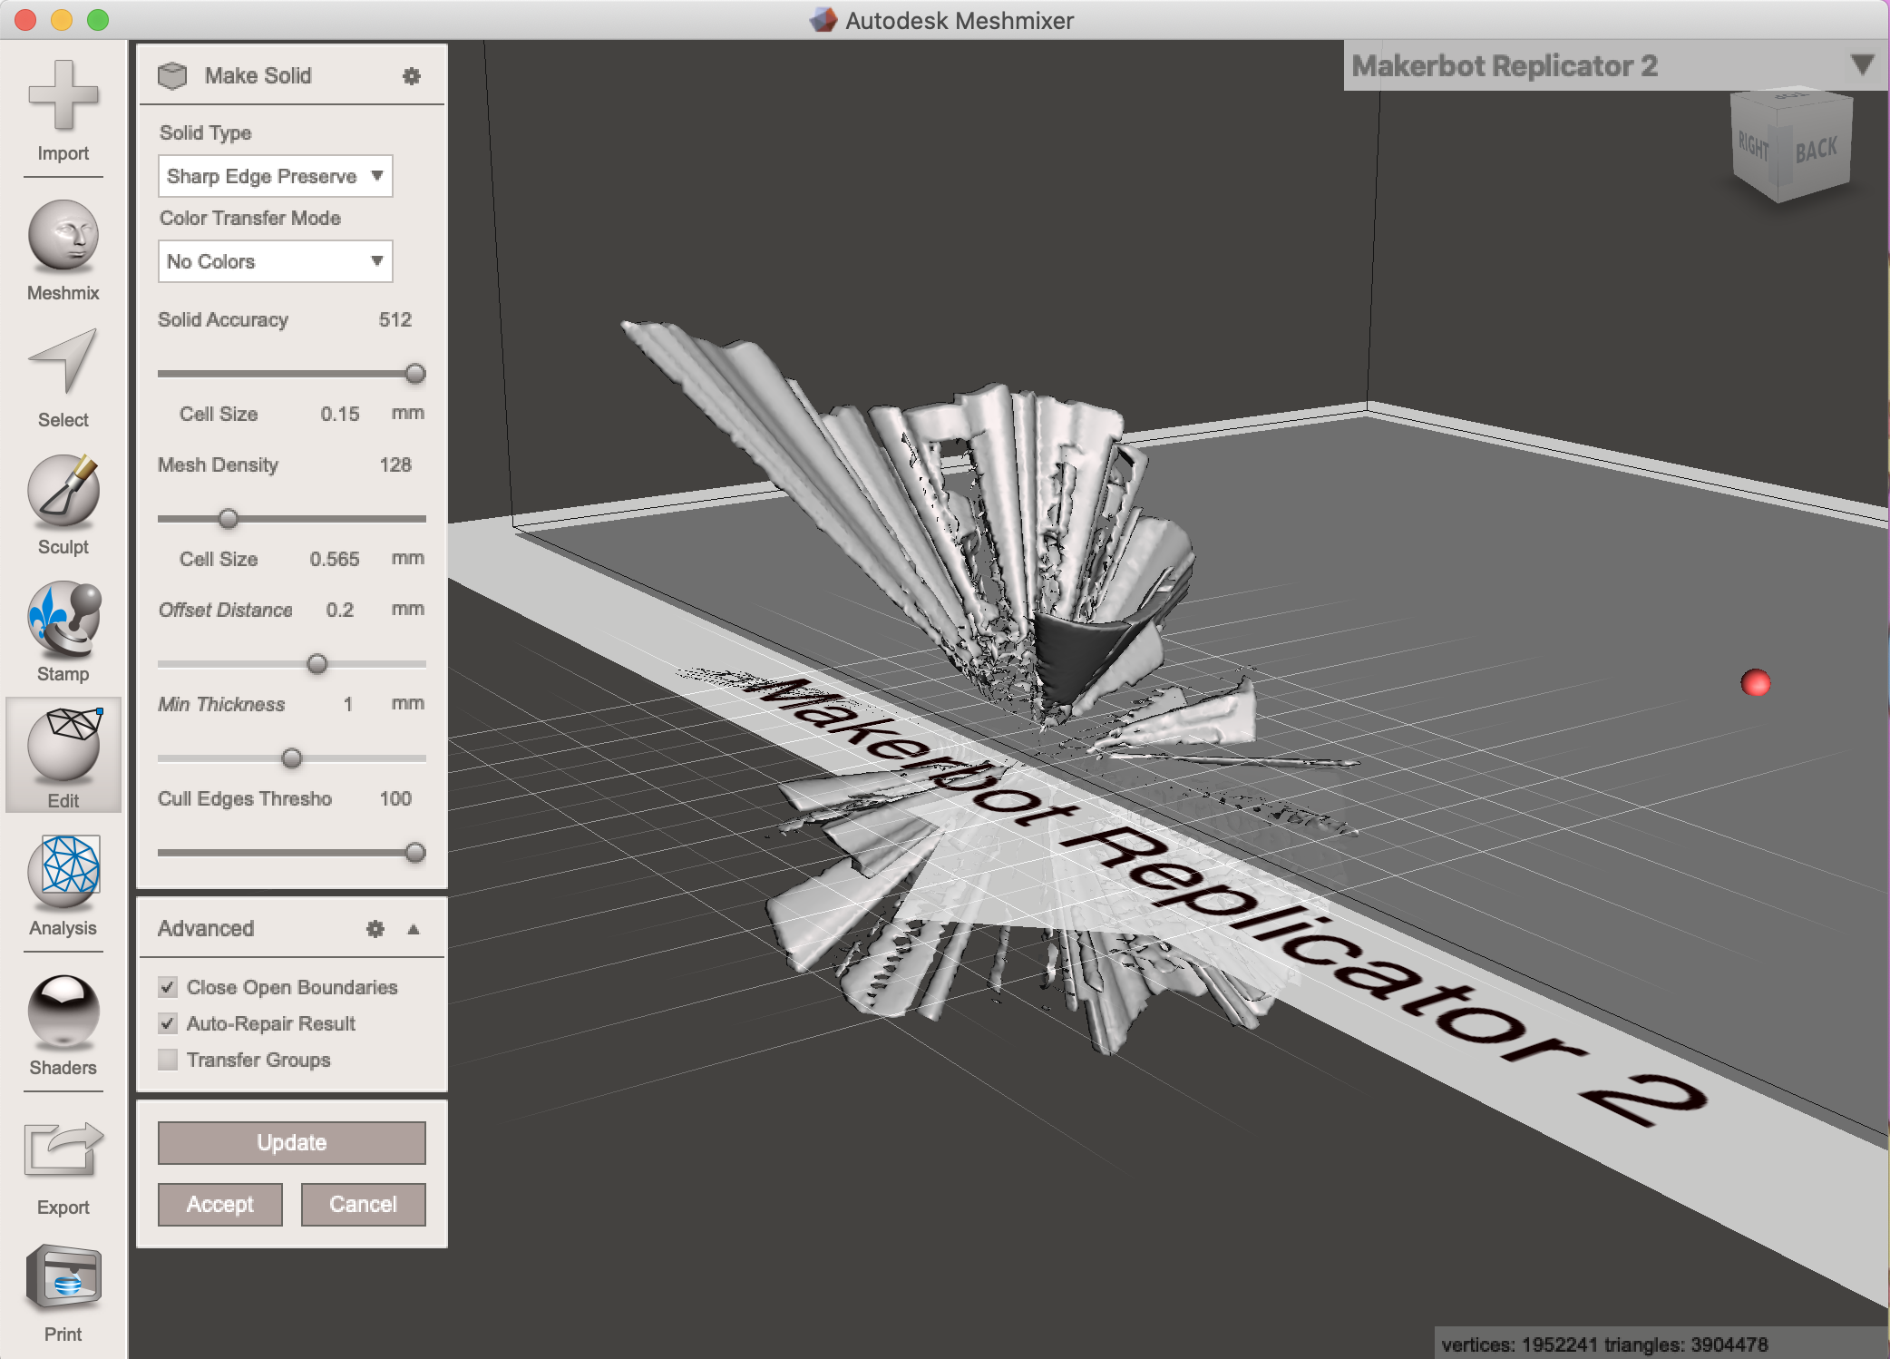Click the view cube RIGHT face

1755,145
